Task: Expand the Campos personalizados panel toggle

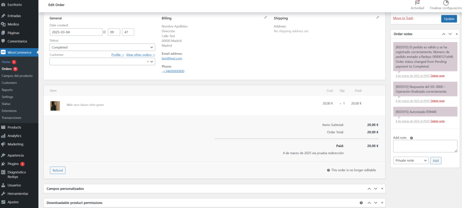Action: click(x=382, y=189)
